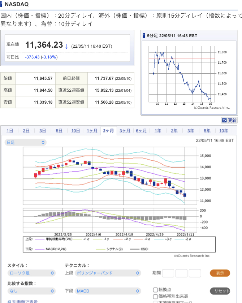Select the 6ヶ月 period tab
This screenshot has height=303, width=242.
[141, 131]
